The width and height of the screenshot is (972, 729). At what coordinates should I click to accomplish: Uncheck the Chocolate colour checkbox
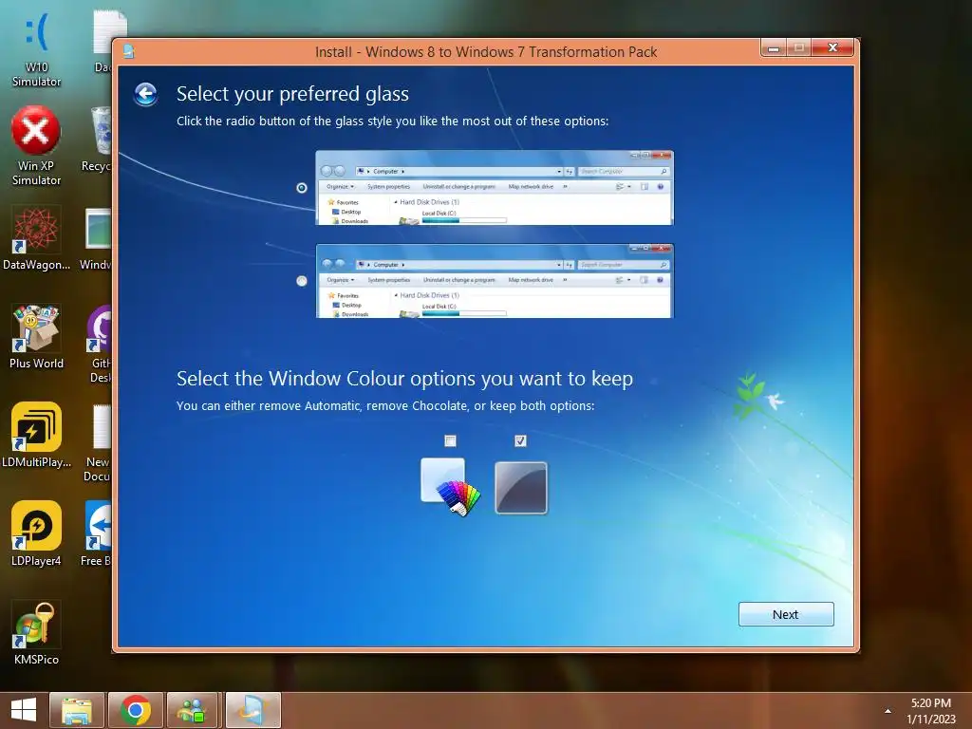point(521,440)
